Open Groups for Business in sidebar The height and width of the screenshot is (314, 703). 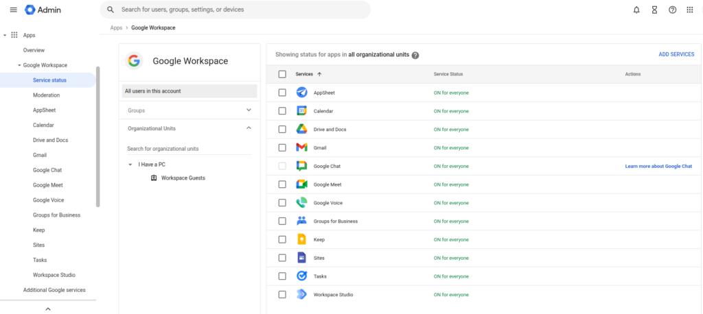click(x=56, y=215)
